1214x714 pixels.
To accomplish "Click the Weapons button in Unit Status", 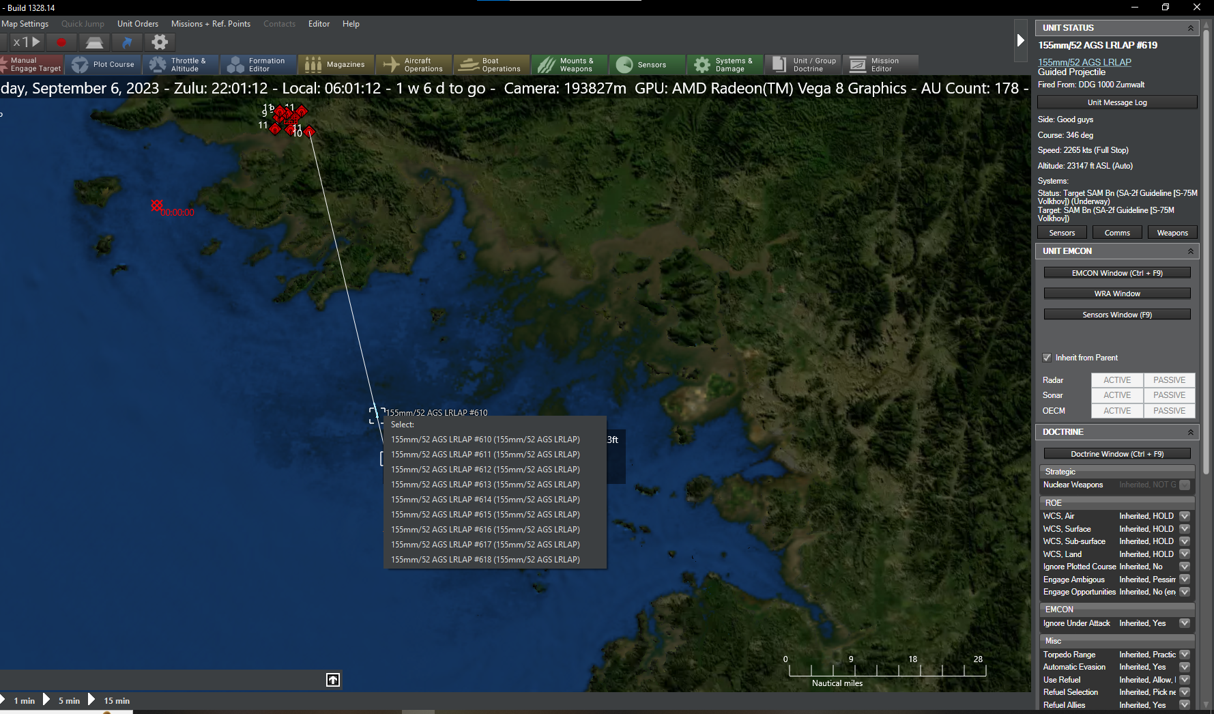I will 1172,233.
